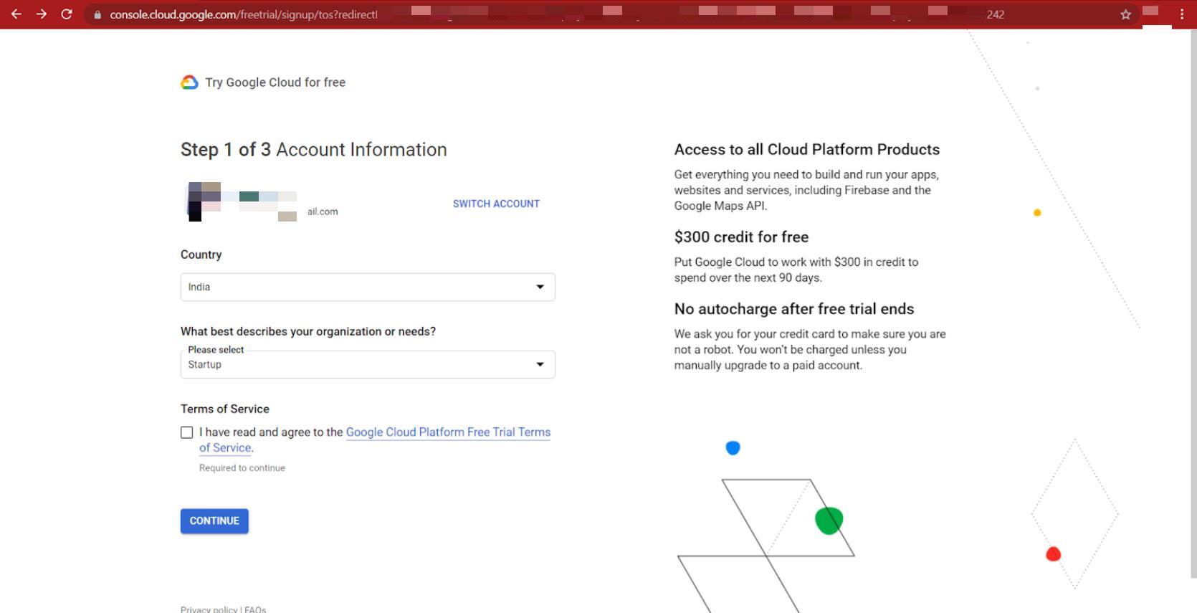Open the Chrome three-dot menu
This screenshot has height=613, width=1197.
1182,14
